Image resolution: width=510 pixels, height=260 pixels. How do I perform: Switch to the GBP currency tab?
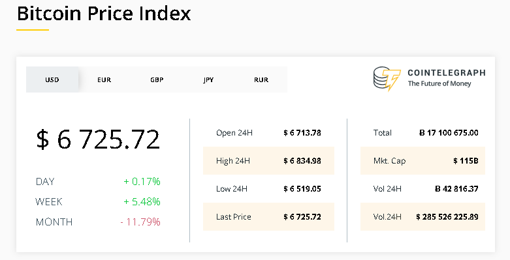[x=157, y=79]
